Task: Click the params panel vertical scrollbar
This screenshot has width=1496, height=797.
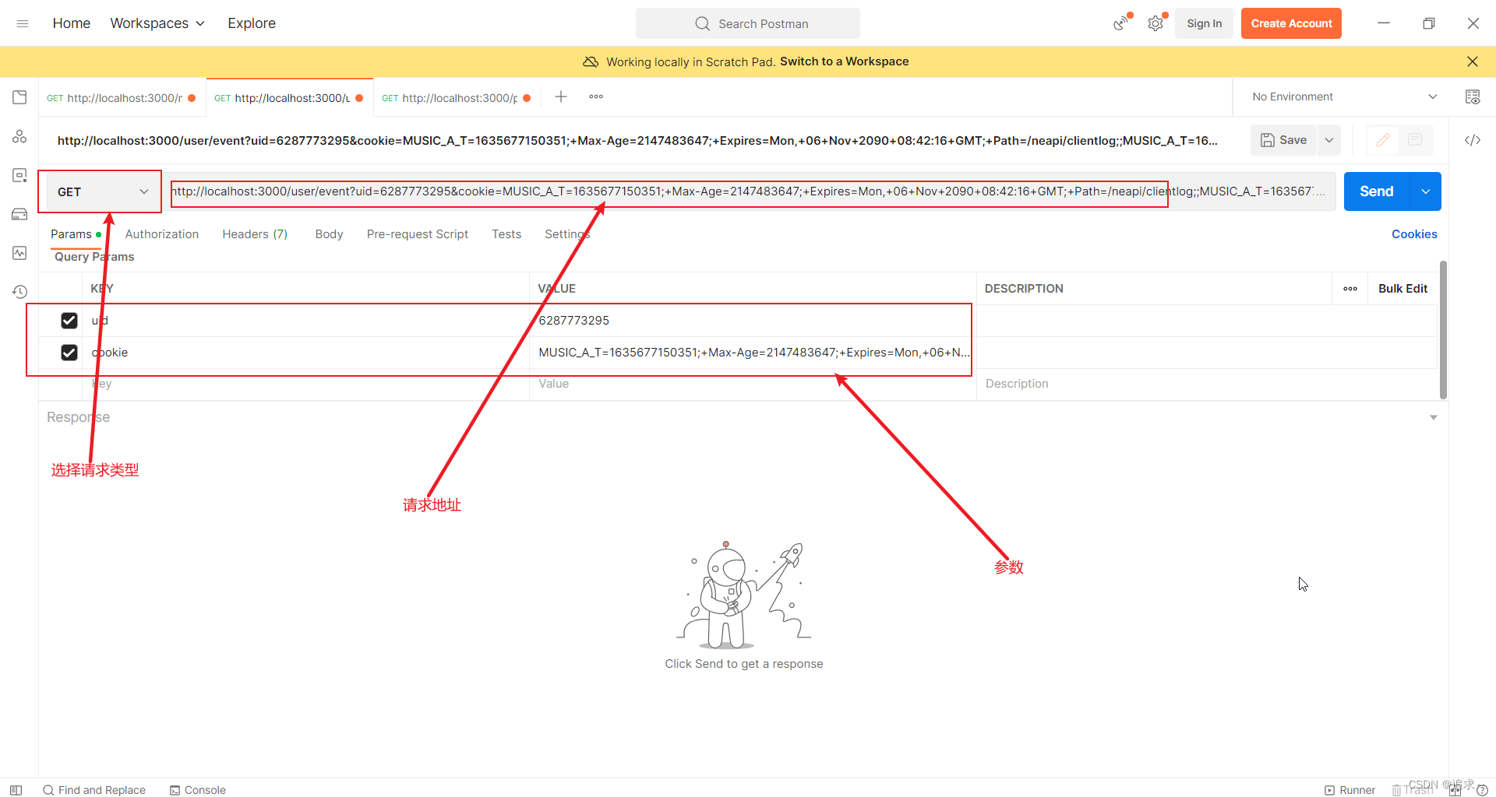Action: (x=1443, y=330)
